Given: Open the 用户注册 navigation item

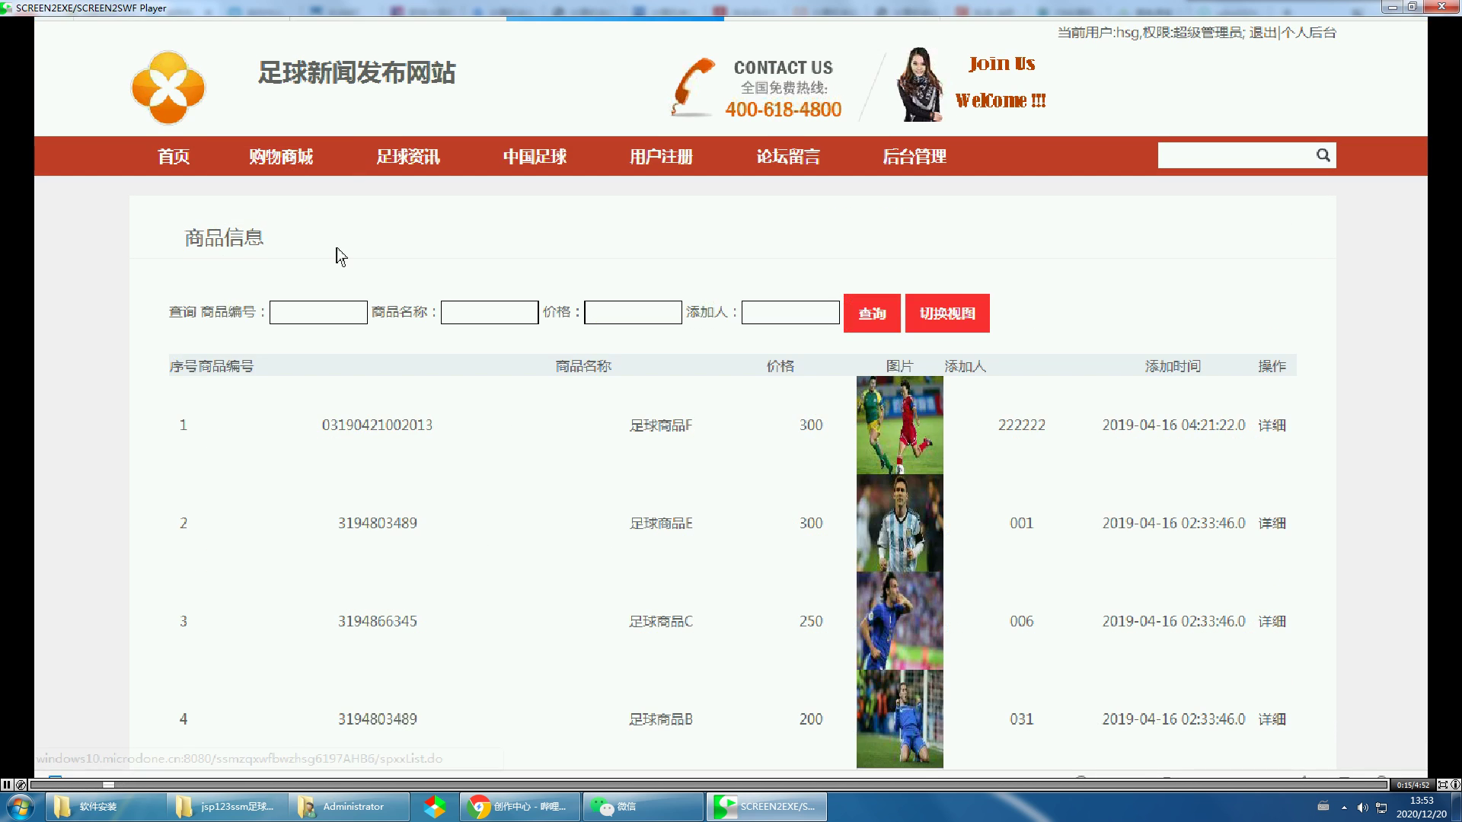Looking at the screenshot, I should coord(661,156).
